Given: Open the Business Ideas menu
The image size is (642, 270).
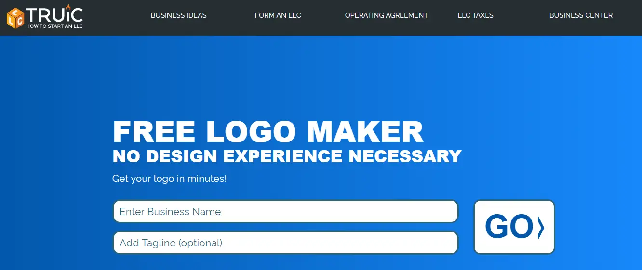Looking at the screenshot, I should coord(178,15).
